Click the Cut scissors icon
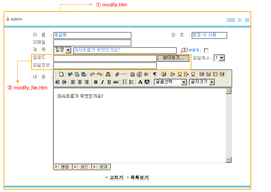The image size is (271, 192). click(x=70, y=74)
